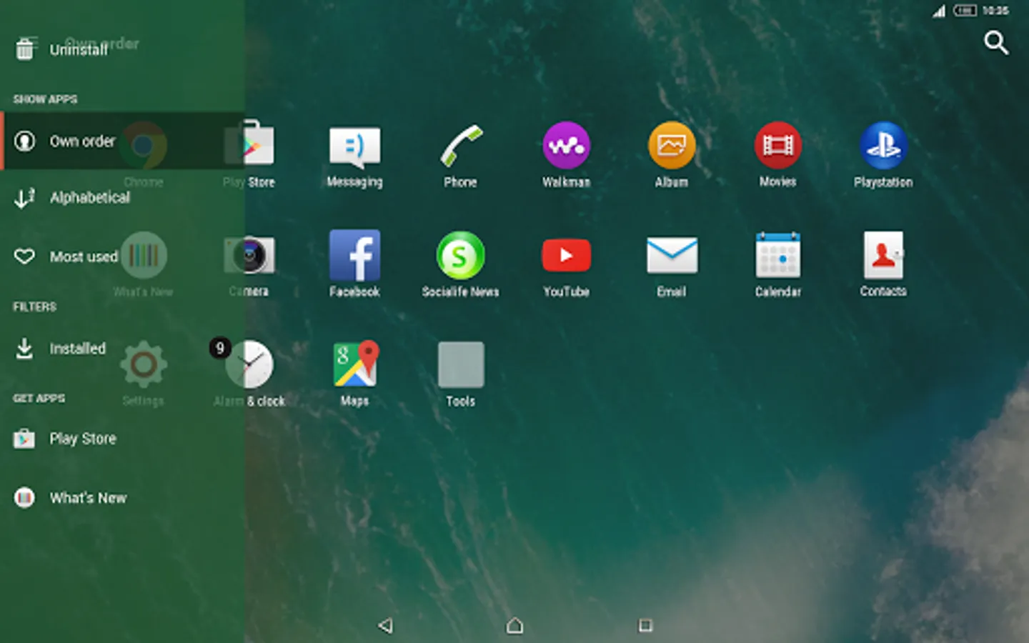The height and width of the screenshot is (643, 1029).
Task: Tap the recent apps navigation button
Action: tap(645, 626)
